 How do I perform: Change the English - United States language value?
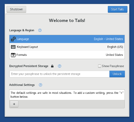(x=108, y=39)
